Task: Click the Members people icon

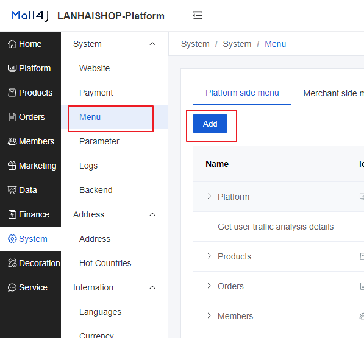Action: (12, 141)
